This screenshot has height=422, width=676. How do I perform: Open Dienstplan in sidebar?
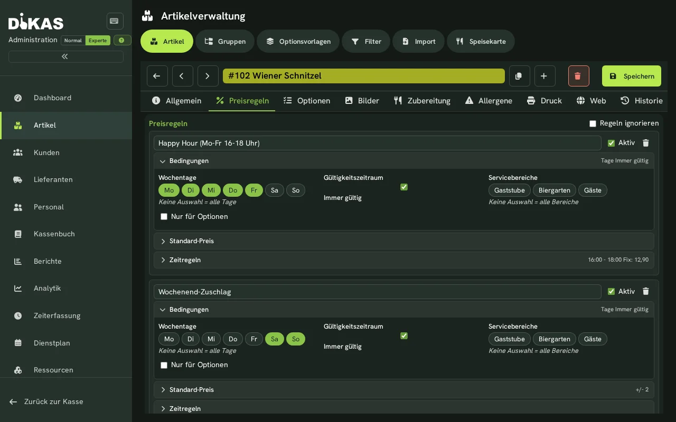pyautogui.click(x=66, y=343)
